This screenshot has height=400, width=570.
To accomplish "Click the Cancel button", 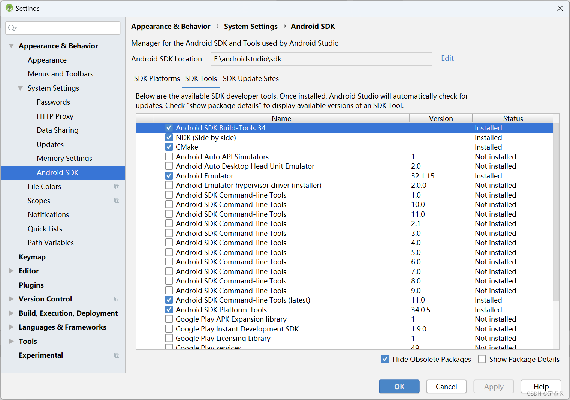I will tap(446, 387).
